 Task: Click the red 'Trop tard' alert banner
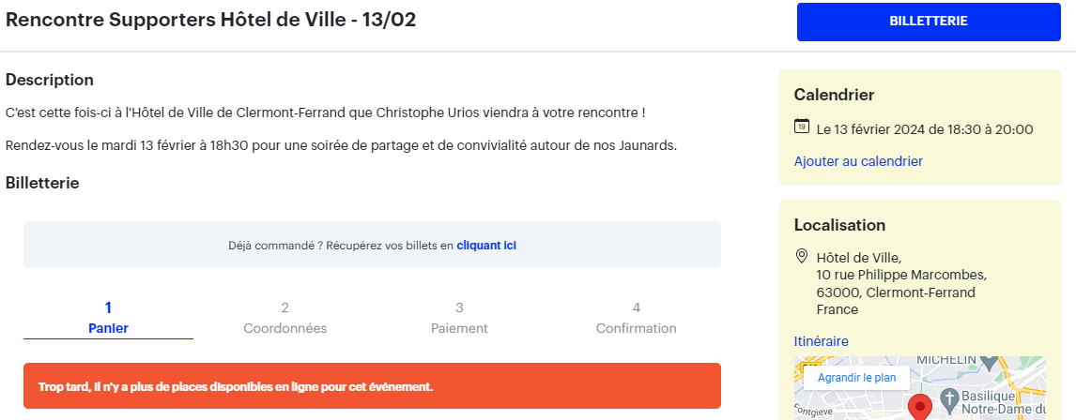click(372, 386)
